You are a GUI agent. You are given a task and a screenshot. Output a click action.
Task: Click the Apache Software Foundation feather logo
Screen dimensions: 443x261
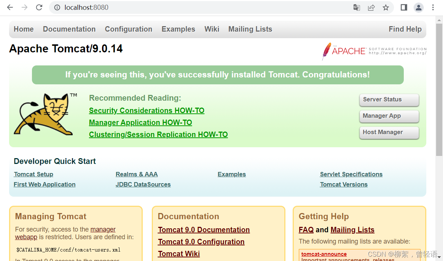pyautogui.click(x=374, y=51)
